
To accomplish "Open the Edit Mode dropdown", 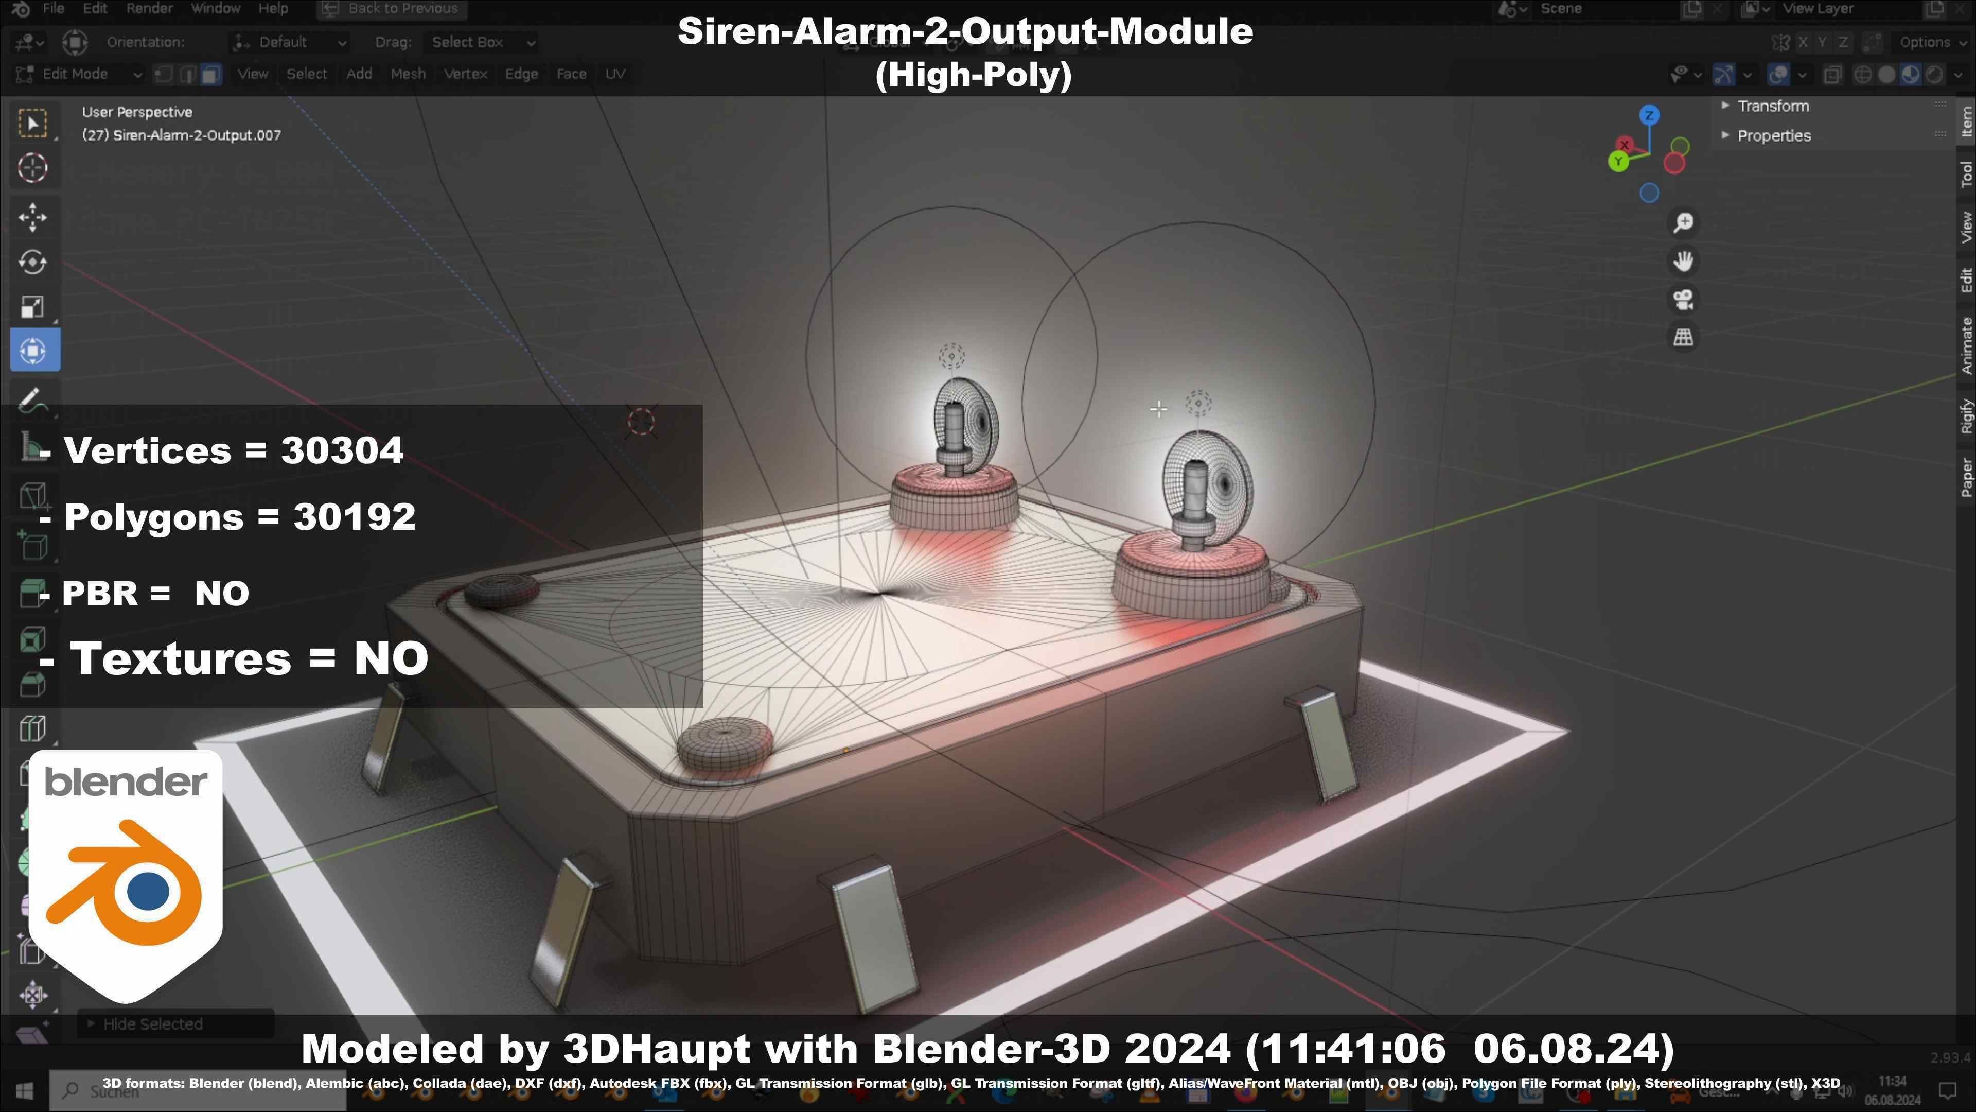I will (78, 74).
